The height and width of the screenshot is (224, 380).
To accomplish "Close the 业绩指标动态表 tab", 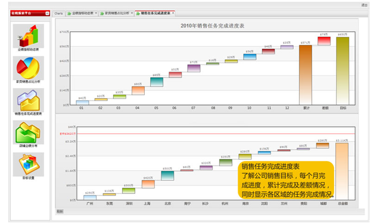I will [96, 13].
